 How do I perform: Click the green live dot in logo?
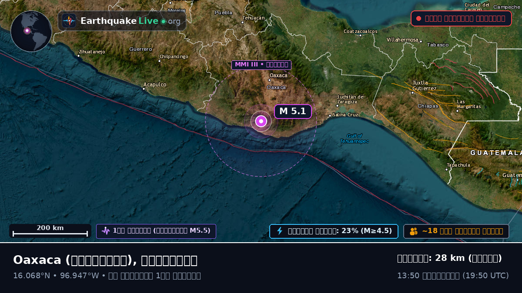[163, 21]
